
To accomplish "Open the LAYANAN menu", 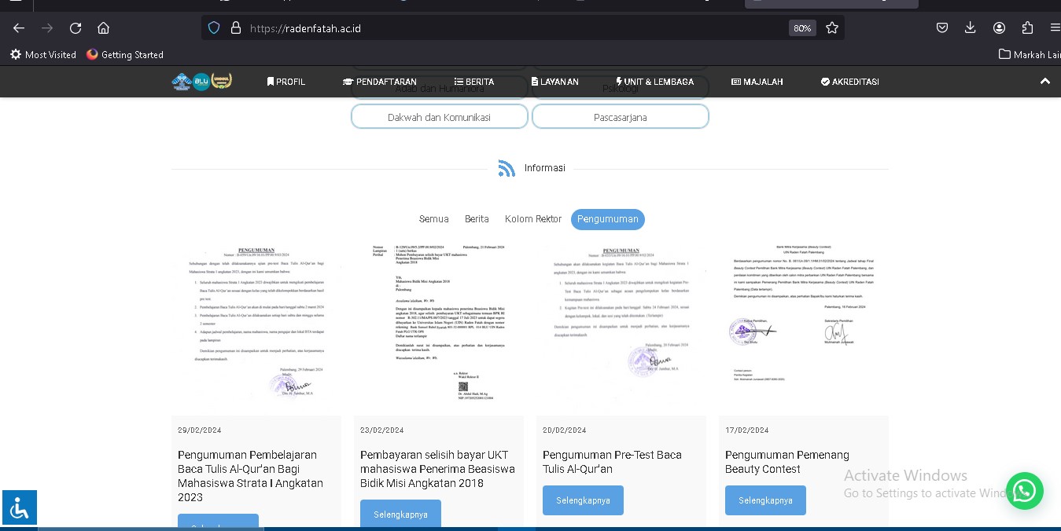I will 554,82.
